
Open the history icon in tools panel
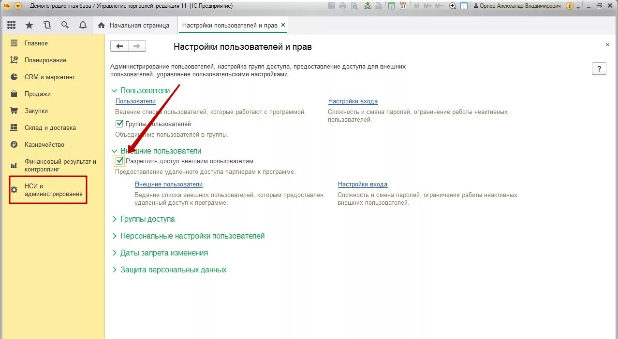[x=47, y=25]
